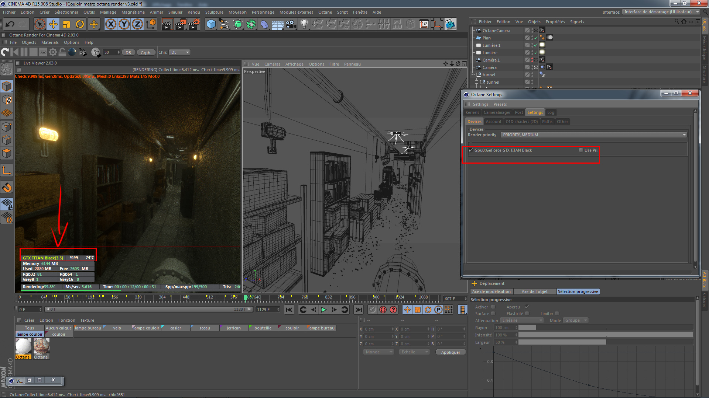
Task: Pause the Octane live render
Action: click(x=24, y=52)
